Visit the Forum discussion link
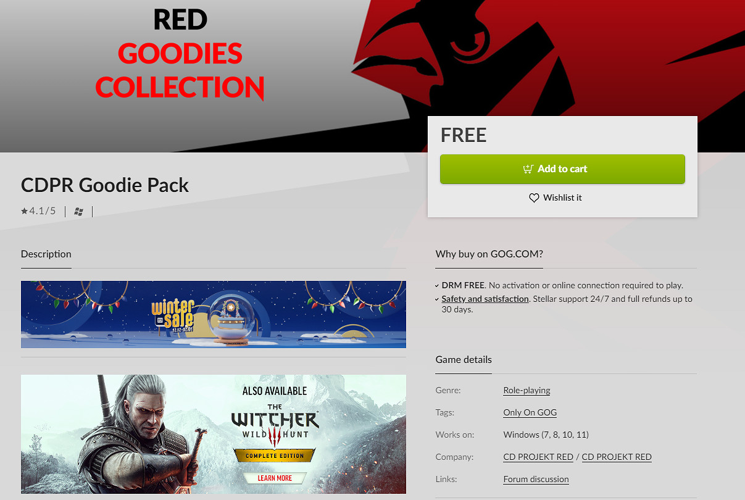This screenshot has width=745, height=500. [x=536, y=479]
